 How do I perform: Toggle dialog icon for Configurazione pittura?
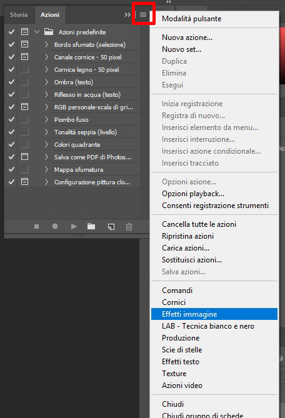coord(24,182)
